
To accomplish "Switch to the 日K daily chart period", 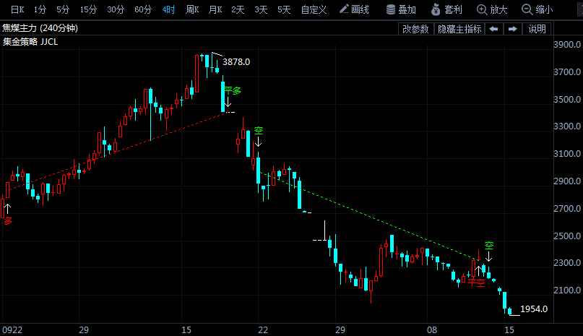I will pos(17,9).
